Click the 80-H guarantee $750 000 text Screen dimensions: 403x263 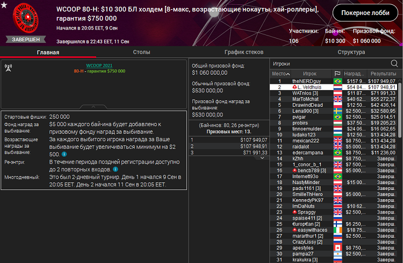click(x=99, y=71)
